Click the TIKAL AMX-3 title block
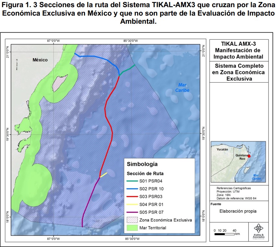Screen dimensions: 276x247 coord(239,50)
